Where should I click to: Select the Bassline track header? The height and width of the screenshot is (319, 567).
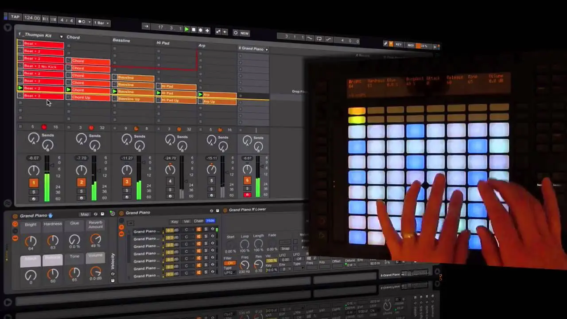121,40
